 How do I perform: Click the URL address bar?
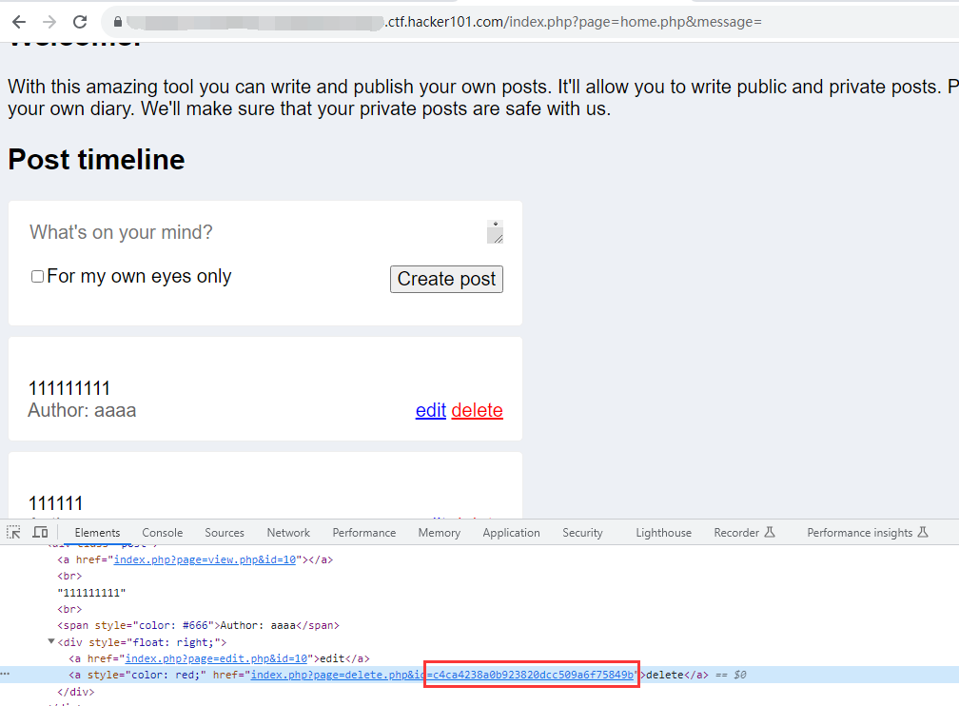[532, 22]
